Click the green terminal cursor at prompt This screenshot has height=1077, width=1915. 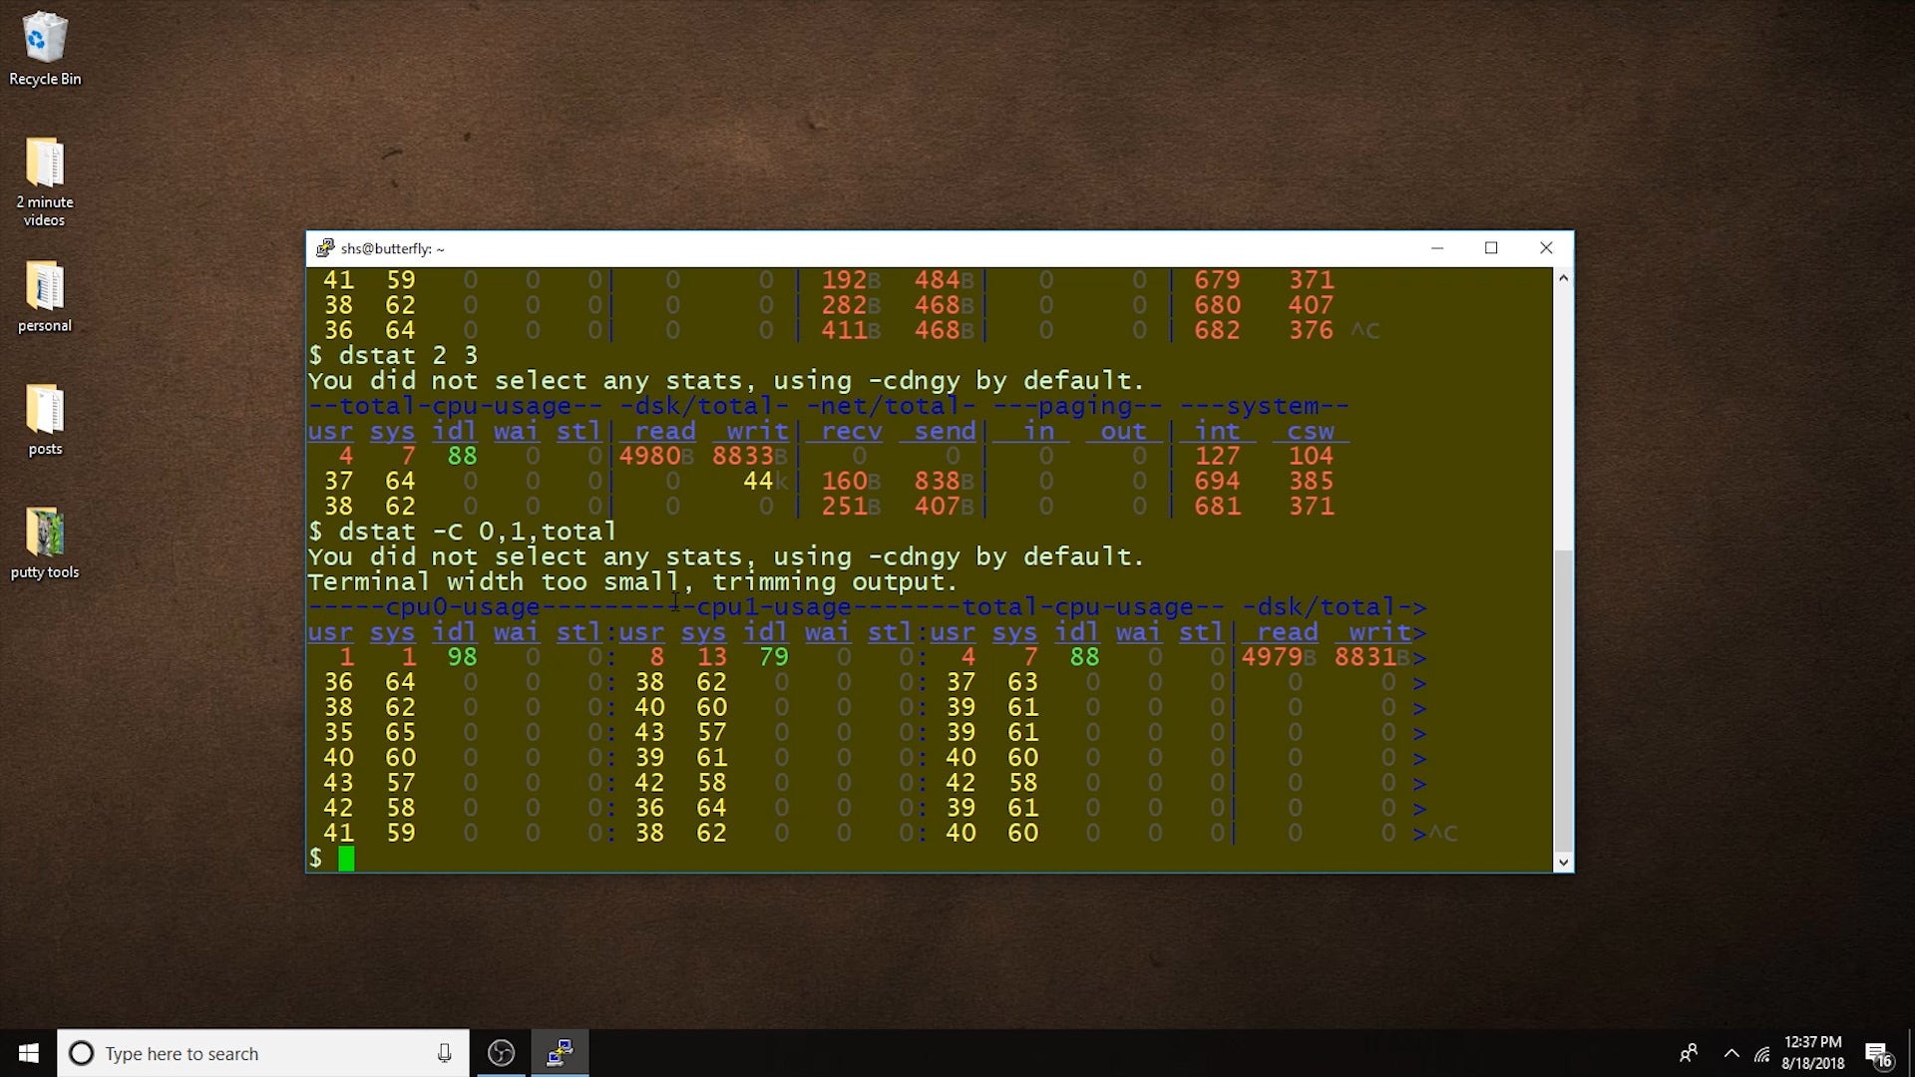[346, 859]
